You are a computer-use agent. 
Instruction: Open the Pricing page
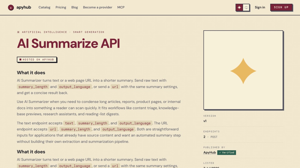coord(61,7)
